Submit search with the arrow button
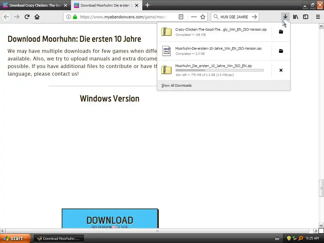Image resolution: width=324 pixels, height=243 pixels. click(254, 17)
